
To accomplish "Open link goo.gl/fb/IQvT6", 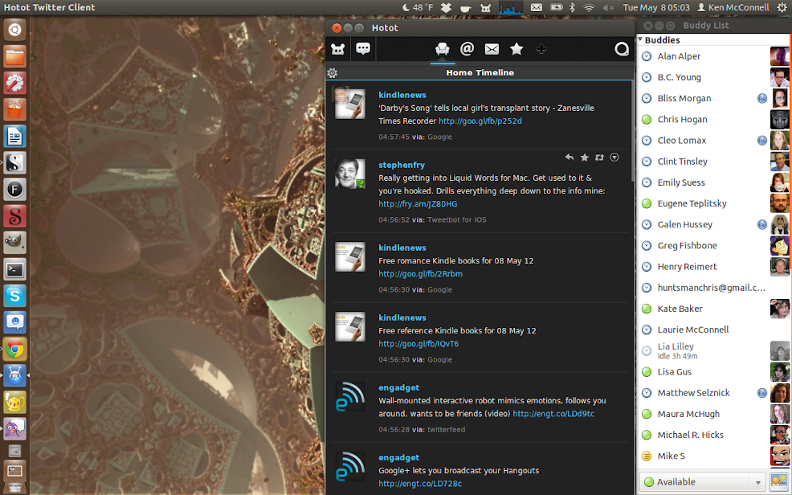I will click(x=418, y=344).
